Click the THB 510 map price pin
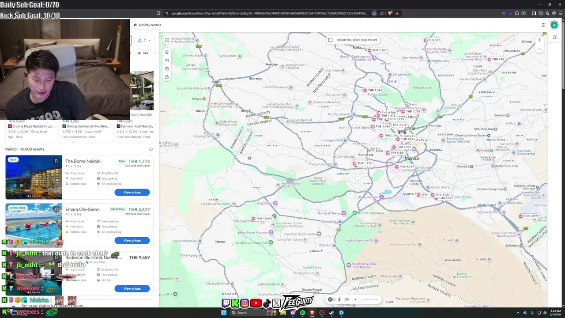This screenshot has width=565, height=318. coord(432,40)
